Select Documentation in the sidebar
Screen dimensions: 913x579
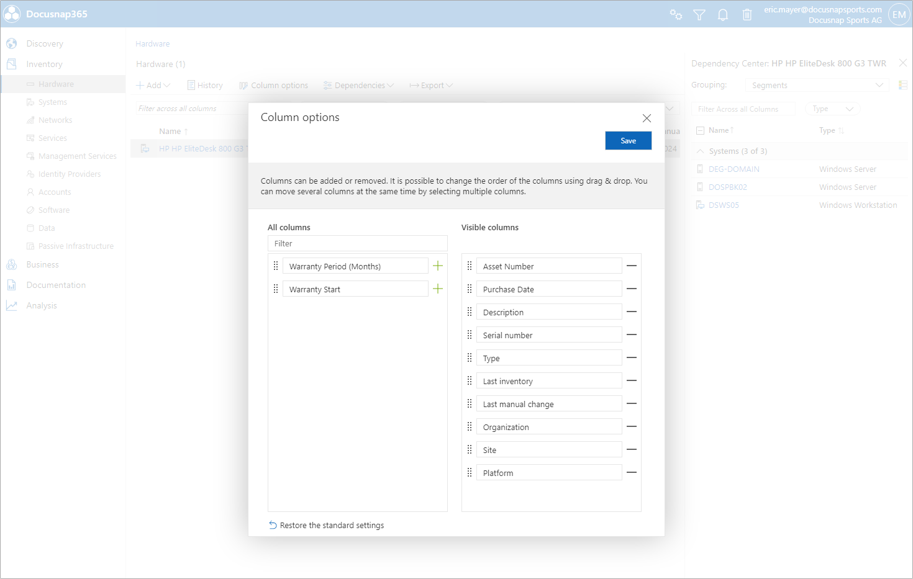(56, 284)
